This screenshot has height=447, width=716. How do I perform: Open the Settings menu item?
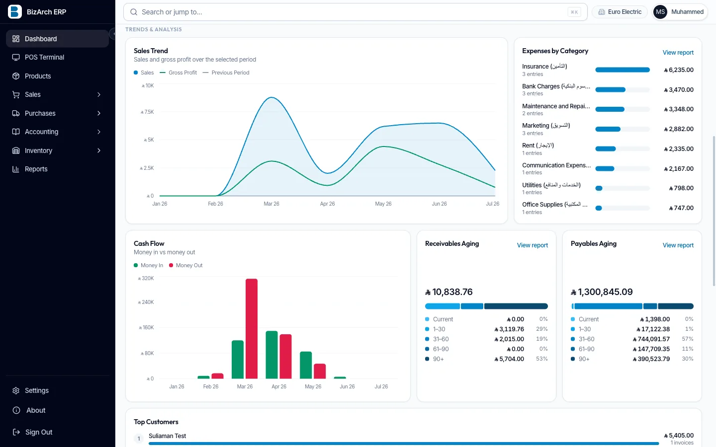click(57, 390)
